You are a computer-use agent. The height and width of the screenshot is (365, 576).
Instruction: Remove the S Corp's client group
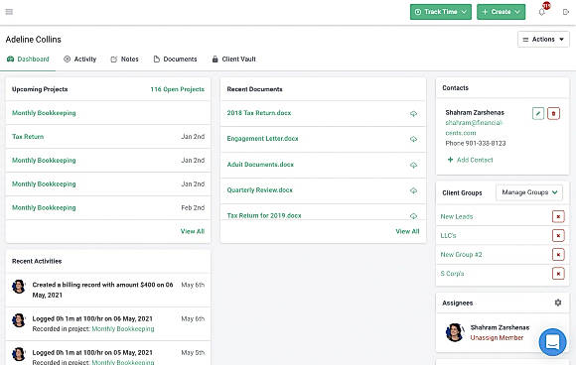point(558,274)
